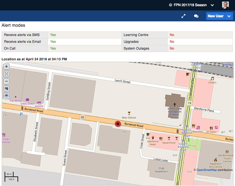The image size is (235, 186).
Task: Click the Luton Lane street label
Action: click(161, 160)
